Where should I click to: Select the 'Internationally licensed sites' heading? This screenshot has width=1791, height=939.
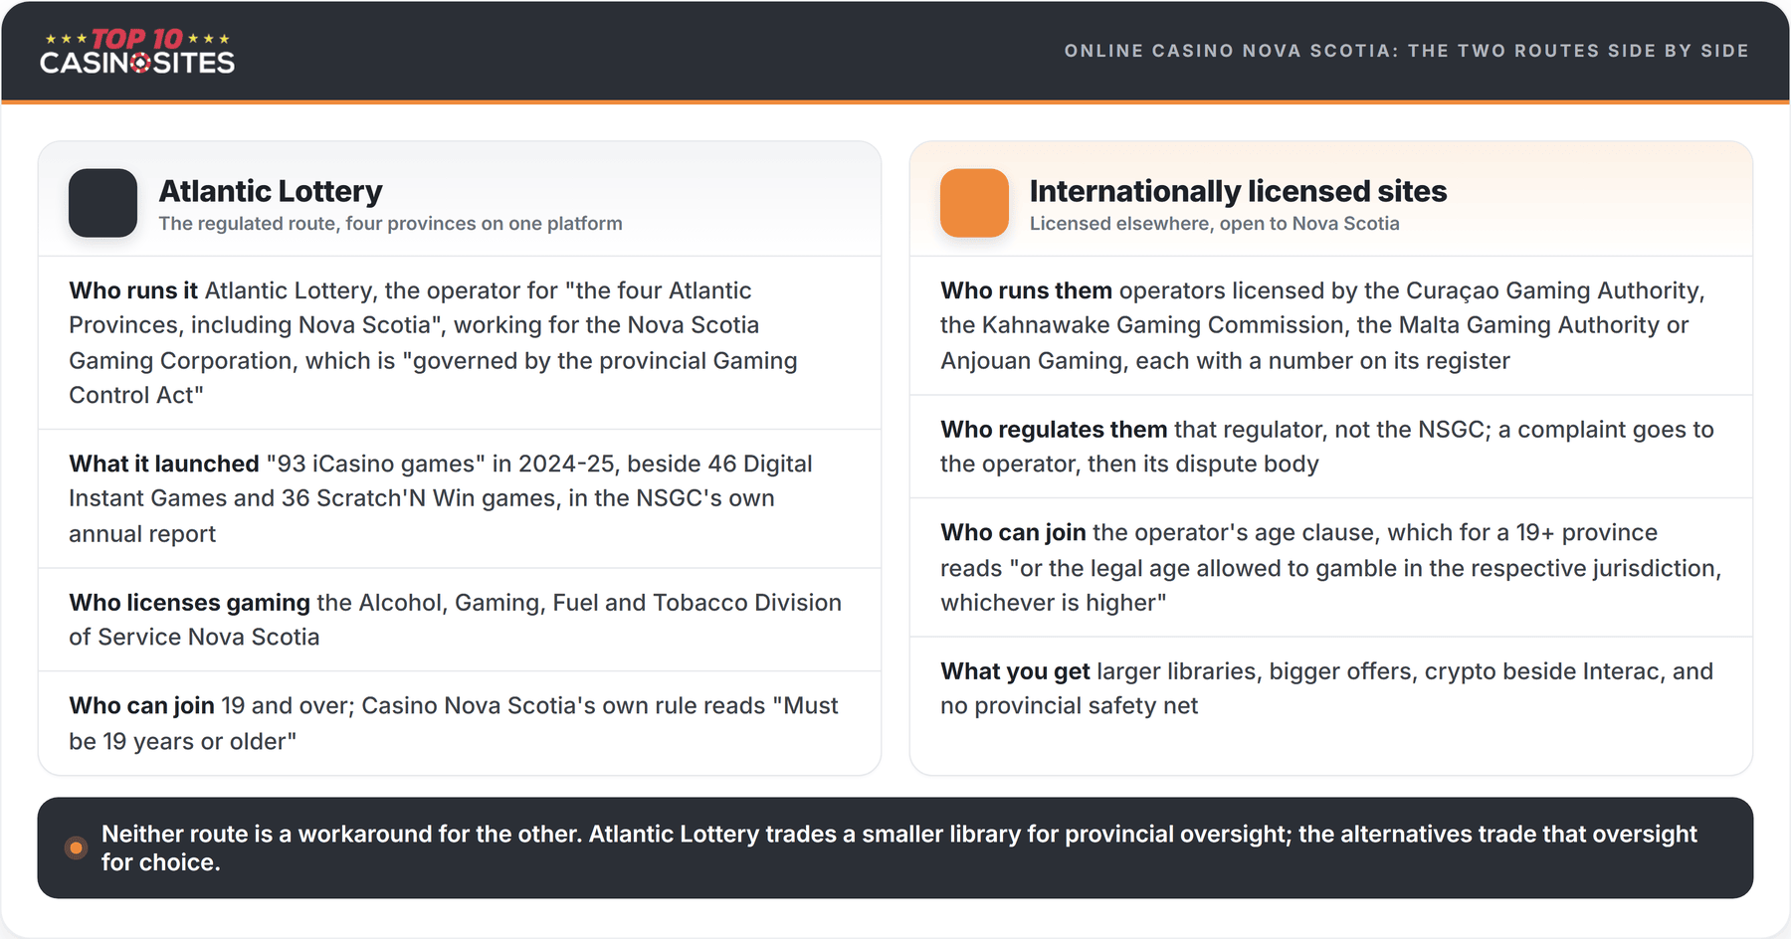point(1238,191)
